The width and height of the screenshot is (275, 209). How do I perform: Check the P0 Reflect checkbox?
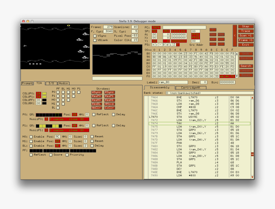point(94,114)
